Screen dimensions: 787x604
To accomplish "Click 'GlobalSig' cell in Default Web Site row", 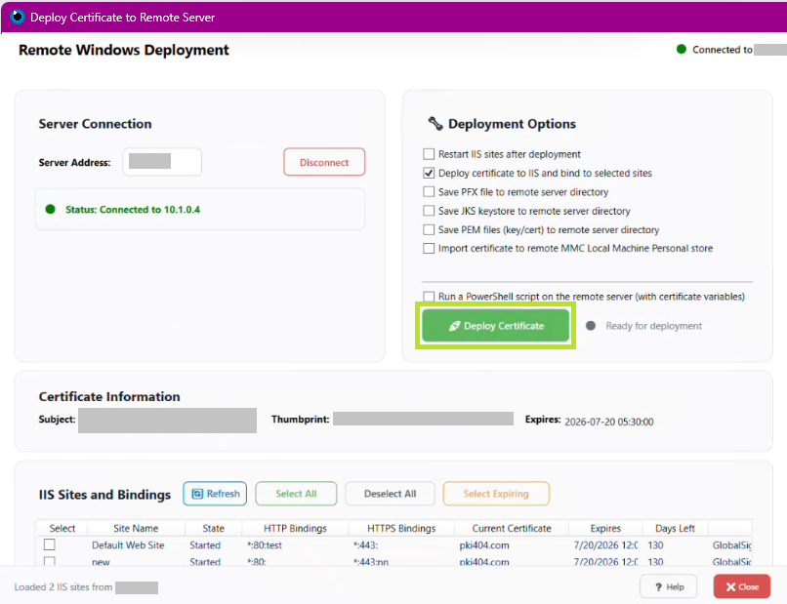I will coord(731,544).
